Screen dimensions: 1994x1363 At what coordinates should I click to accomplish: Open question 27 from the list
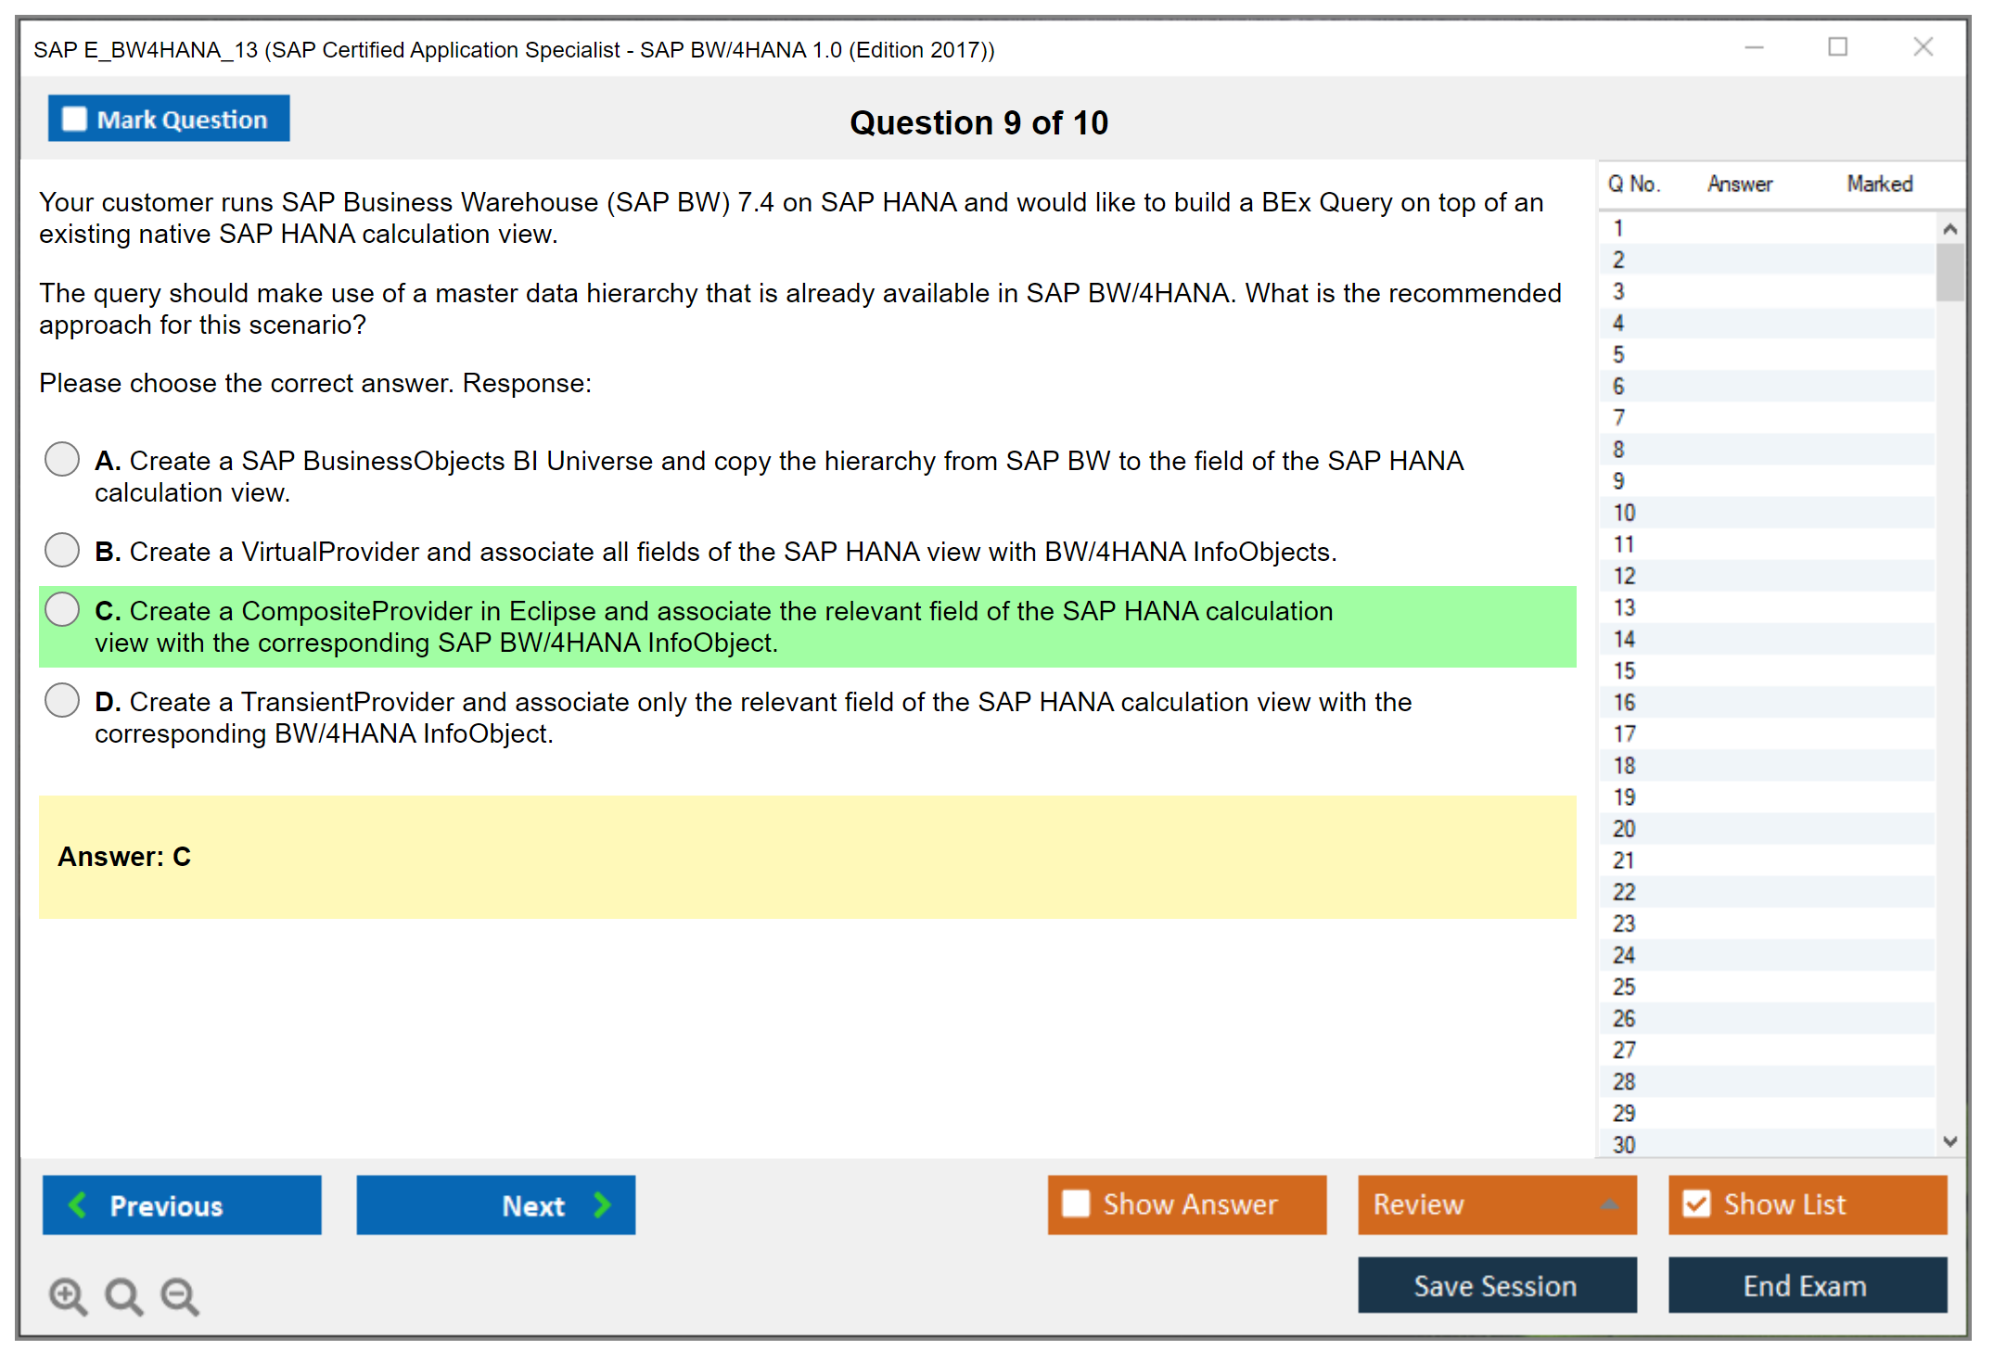pyautogui.click(x=1624, y=1050)
